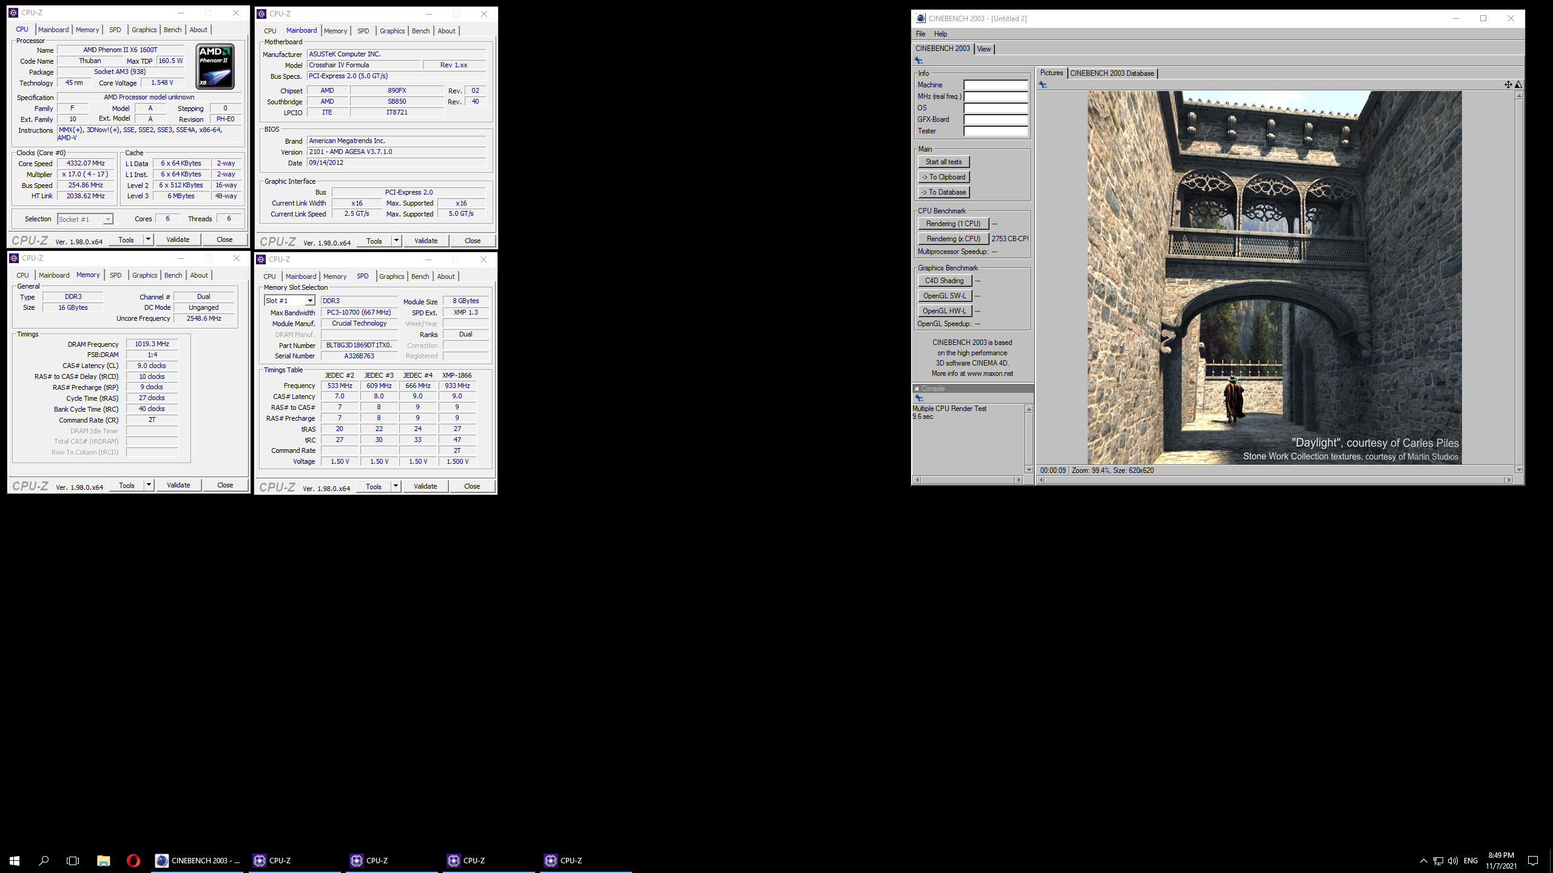Screen dimensions: 1553x873
Task: Open volume control tray icon
Action: [x=1452, y=860]
